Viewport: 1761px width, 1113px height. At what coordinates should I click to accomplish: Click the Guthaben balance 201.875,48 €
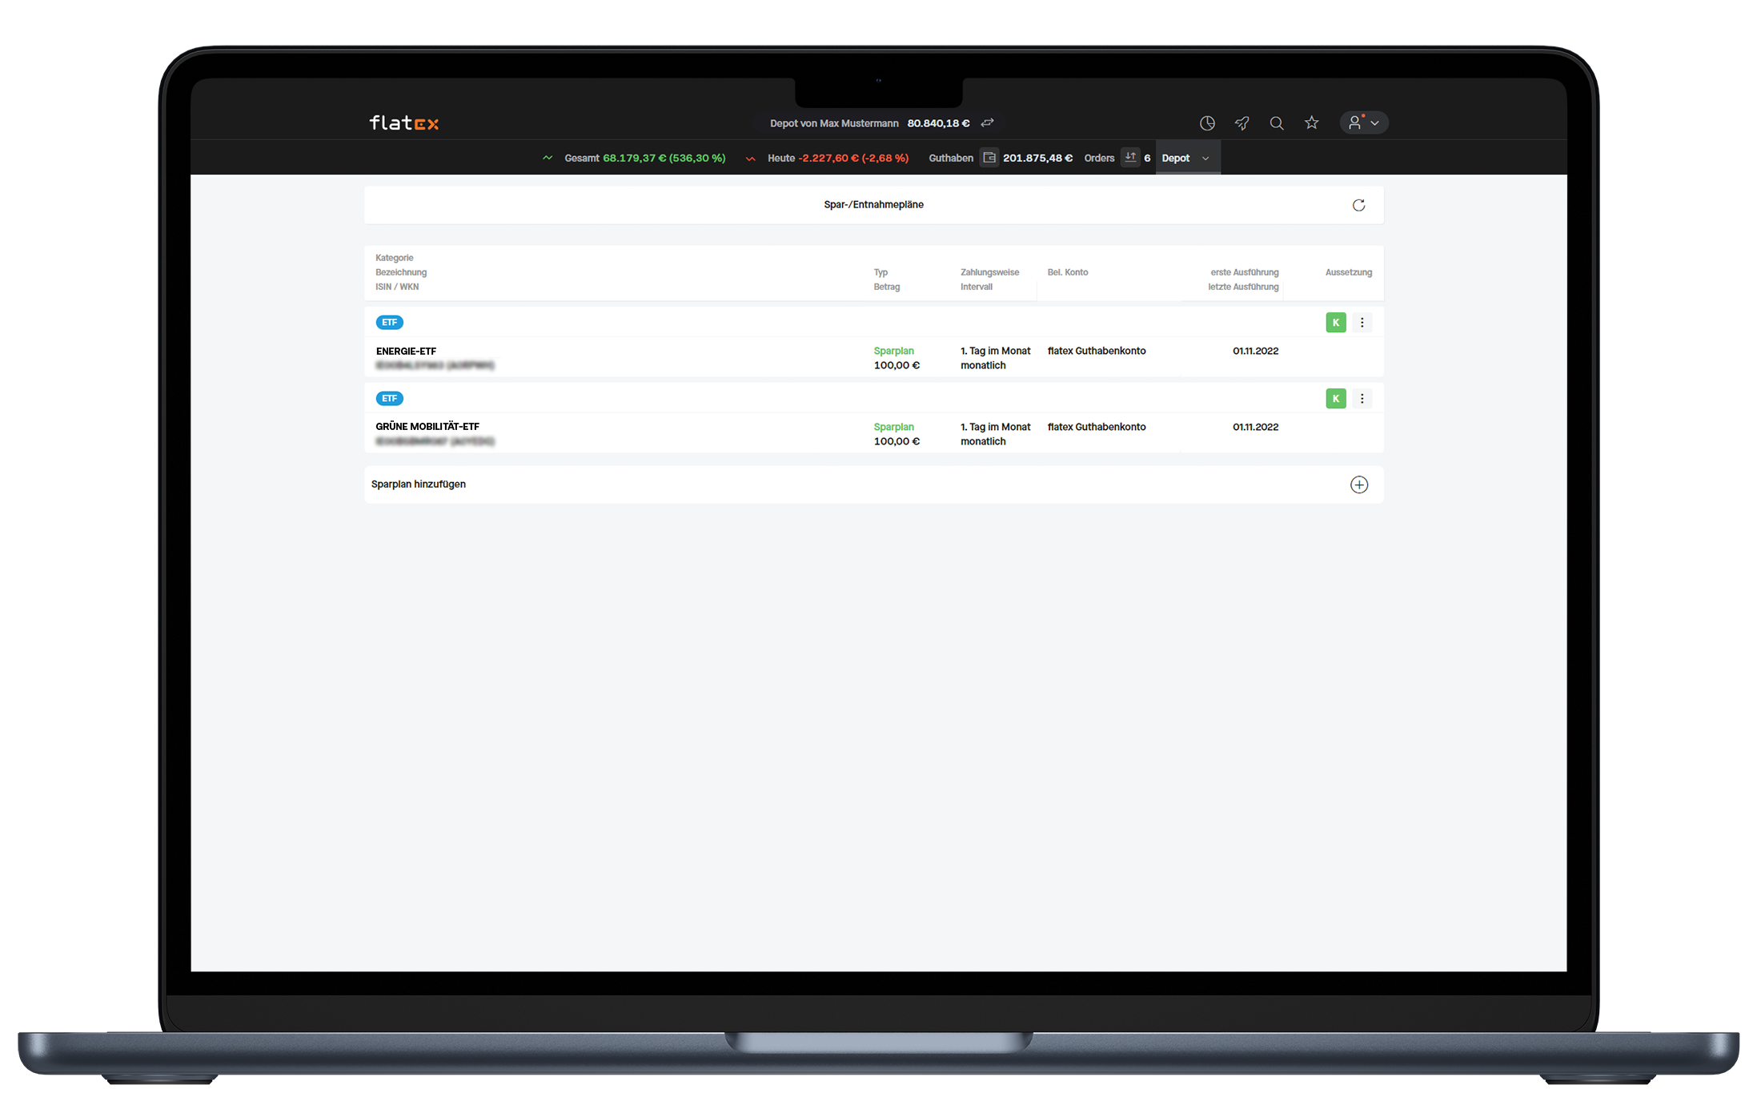[1037, 158]
